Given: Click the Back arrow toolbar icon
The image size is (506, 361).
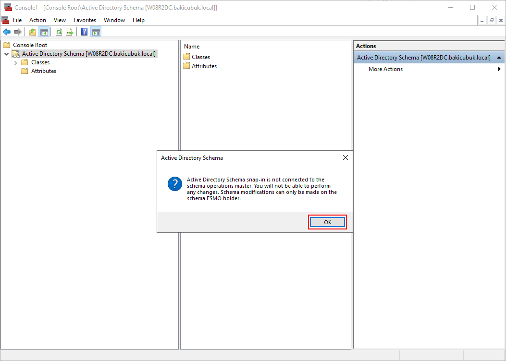Looking at the screenshot, I should 7,32.
